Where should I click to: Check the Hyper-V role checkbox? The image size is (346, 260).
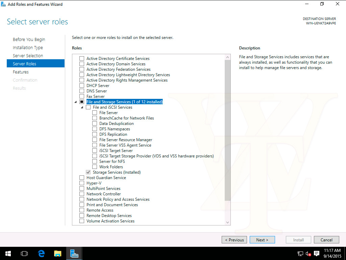(x=82, y=183)
